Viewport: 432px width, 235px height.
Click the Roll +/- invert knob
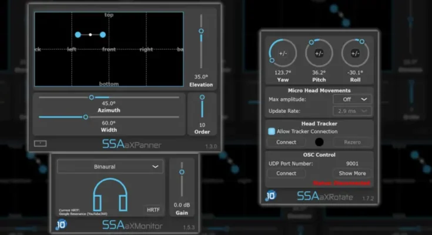[355, 53]
